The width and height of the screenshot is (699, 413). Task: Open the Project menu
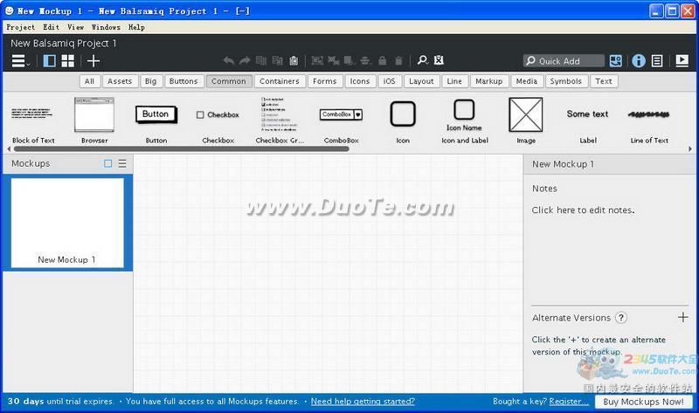[20, 27]
